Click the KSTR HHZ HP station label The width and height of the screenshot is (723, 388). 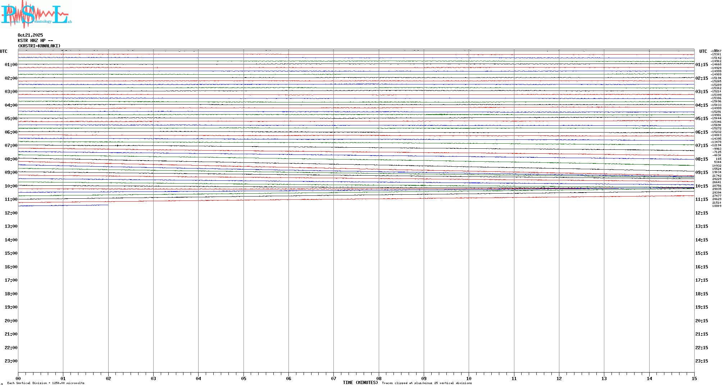coord(35,41)
